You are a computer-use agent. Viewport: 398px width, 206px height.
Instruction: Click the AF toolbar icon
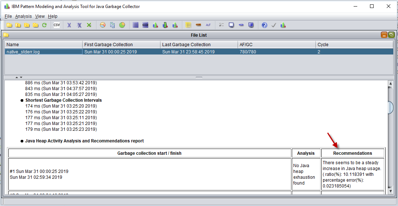pyautogui.click(x=208, y=25)
